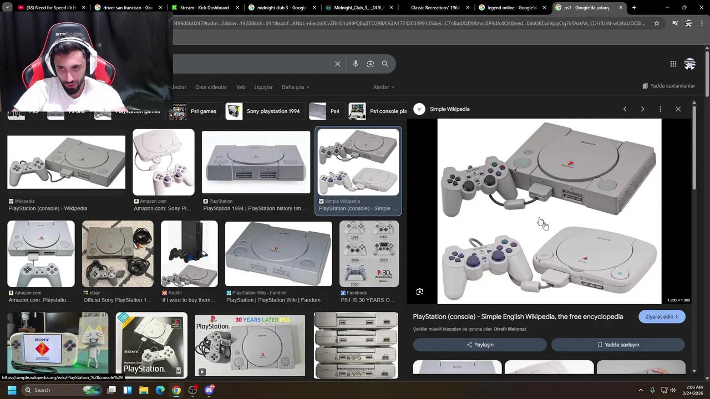
Task: Expand the Daha çox dropdown
Action: 296,87
